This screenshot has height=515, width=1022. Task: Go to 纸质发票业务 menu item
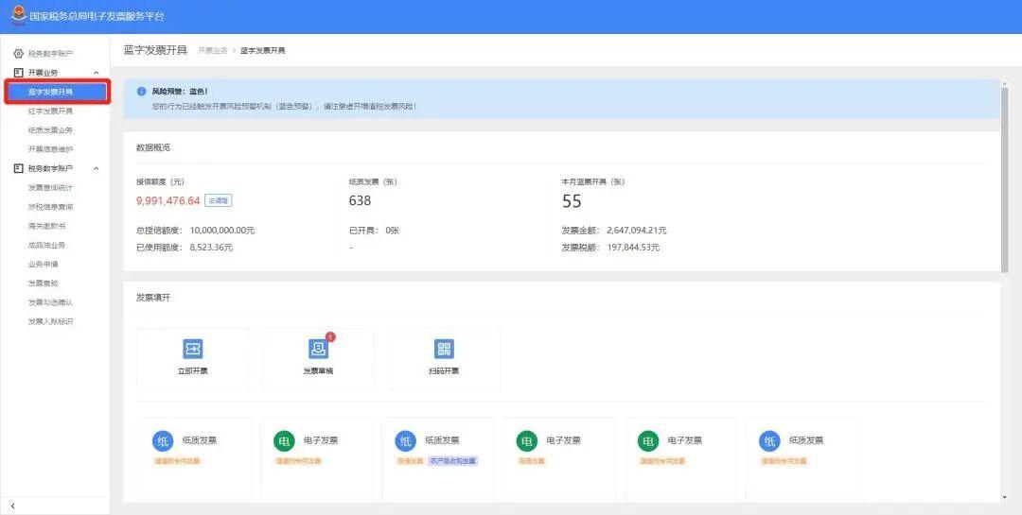[x=51, y=130]
